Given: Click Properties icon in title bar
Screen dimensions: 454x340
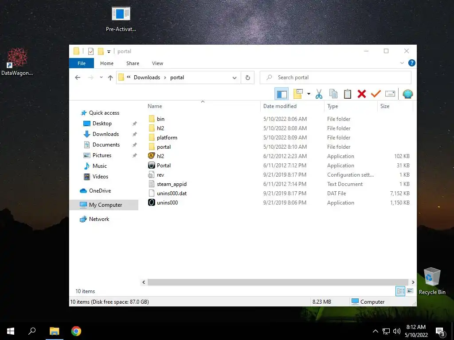Looking at the screenshot, I should [90, 51].
